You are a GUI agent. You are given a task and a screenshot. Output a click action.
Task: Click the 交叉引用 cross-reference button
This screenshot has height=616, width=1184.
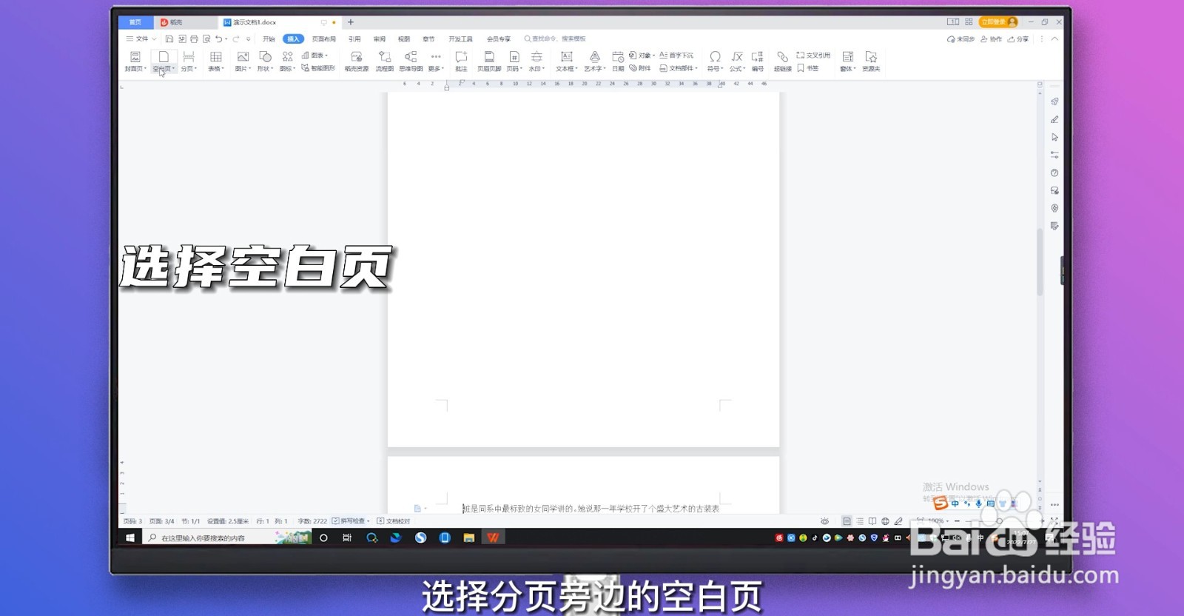point(813,56)
